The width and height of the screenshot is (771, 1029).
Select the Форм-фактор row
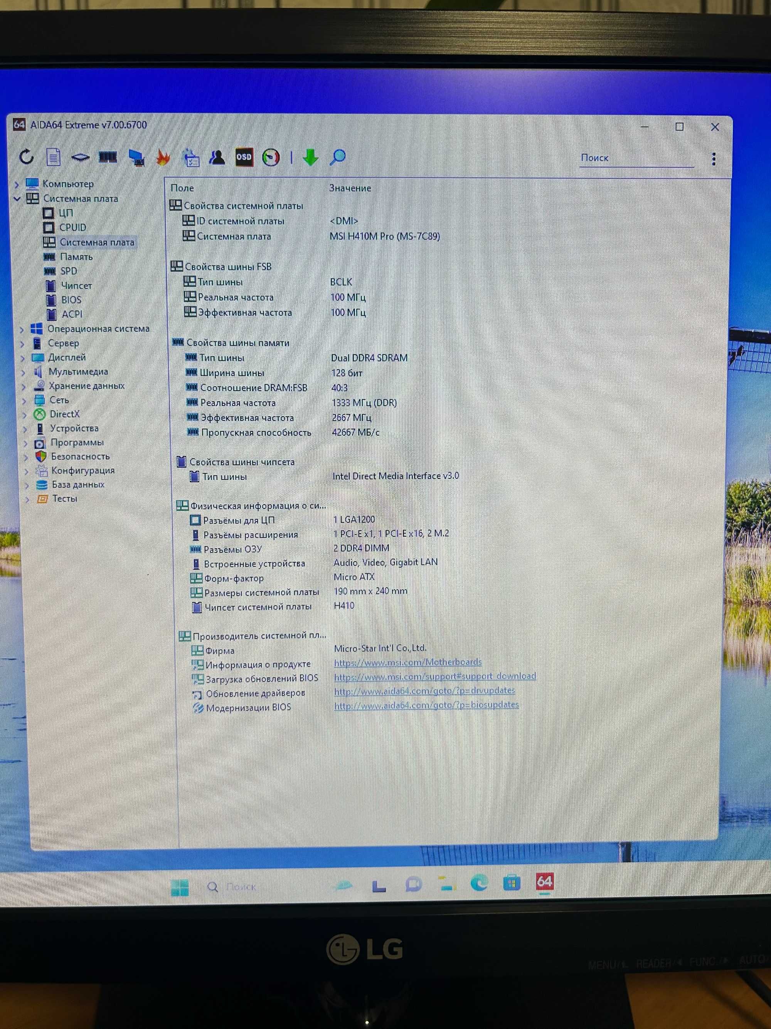click(x=283, y=578)
